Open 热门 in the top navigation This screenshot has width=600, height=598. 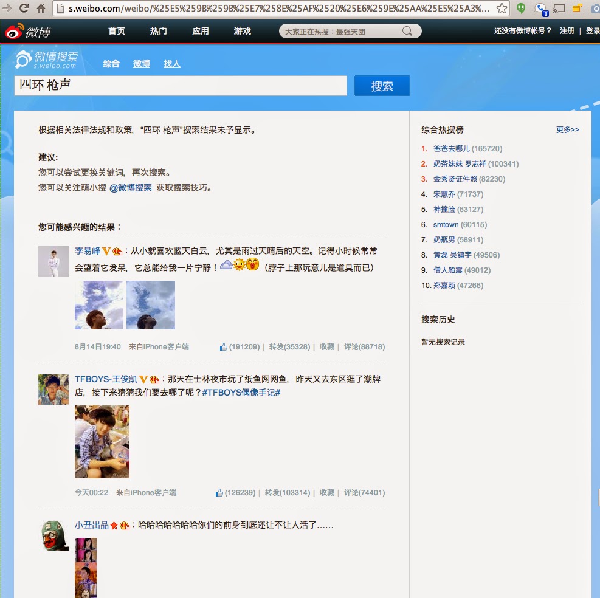pyautogui.click(x=159, y=31)
